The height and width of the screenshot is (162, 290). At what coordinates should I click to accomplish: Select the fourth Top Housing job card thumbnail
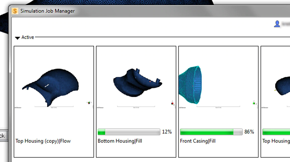click(x=282, y=86)
